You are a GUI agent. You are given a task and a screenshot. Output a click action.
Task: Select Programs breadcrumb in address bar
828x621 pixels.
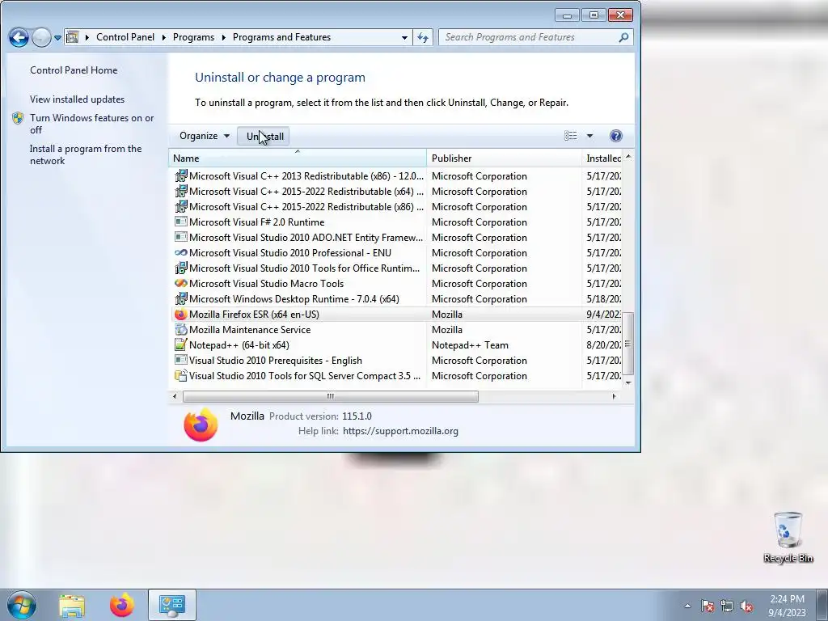tap(193, 37)
